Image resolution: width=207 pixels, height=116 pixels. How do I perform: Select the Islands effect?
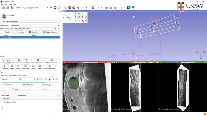pyautogui.click(x=40, y=67)
